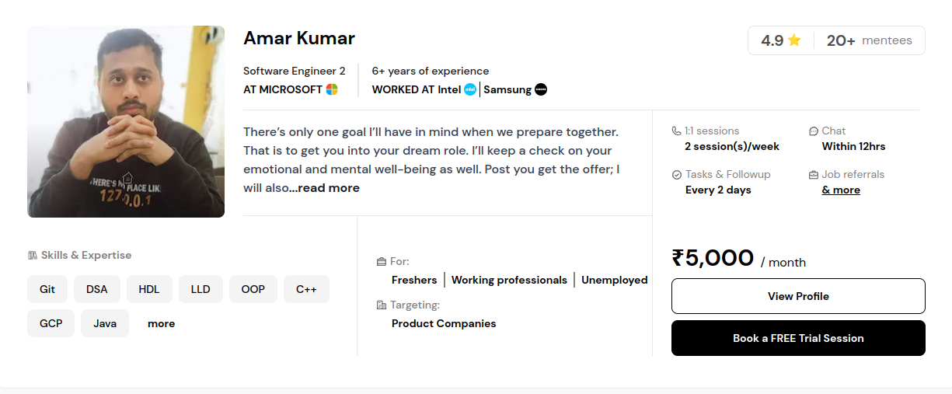Screen dimensions: 952x394
Task: Click the Intel logo icon
Action: tap(469, 89)
